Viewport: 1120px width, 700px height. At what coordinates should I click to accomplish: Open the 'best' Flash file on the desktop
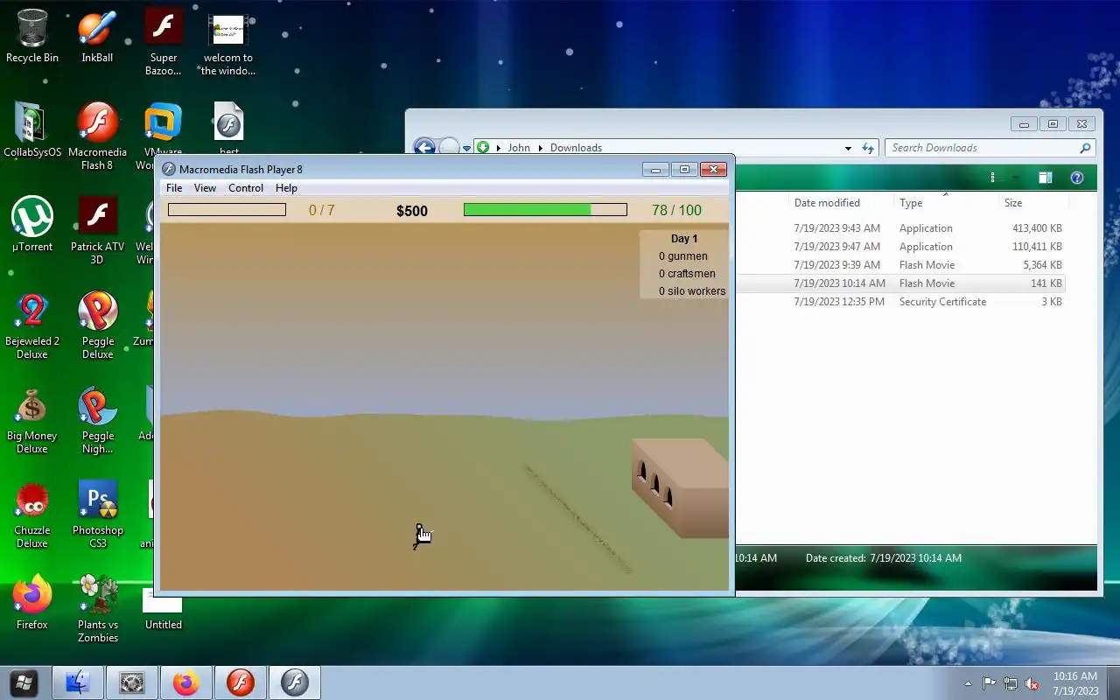pyautogui.click(x=228, y=130)
